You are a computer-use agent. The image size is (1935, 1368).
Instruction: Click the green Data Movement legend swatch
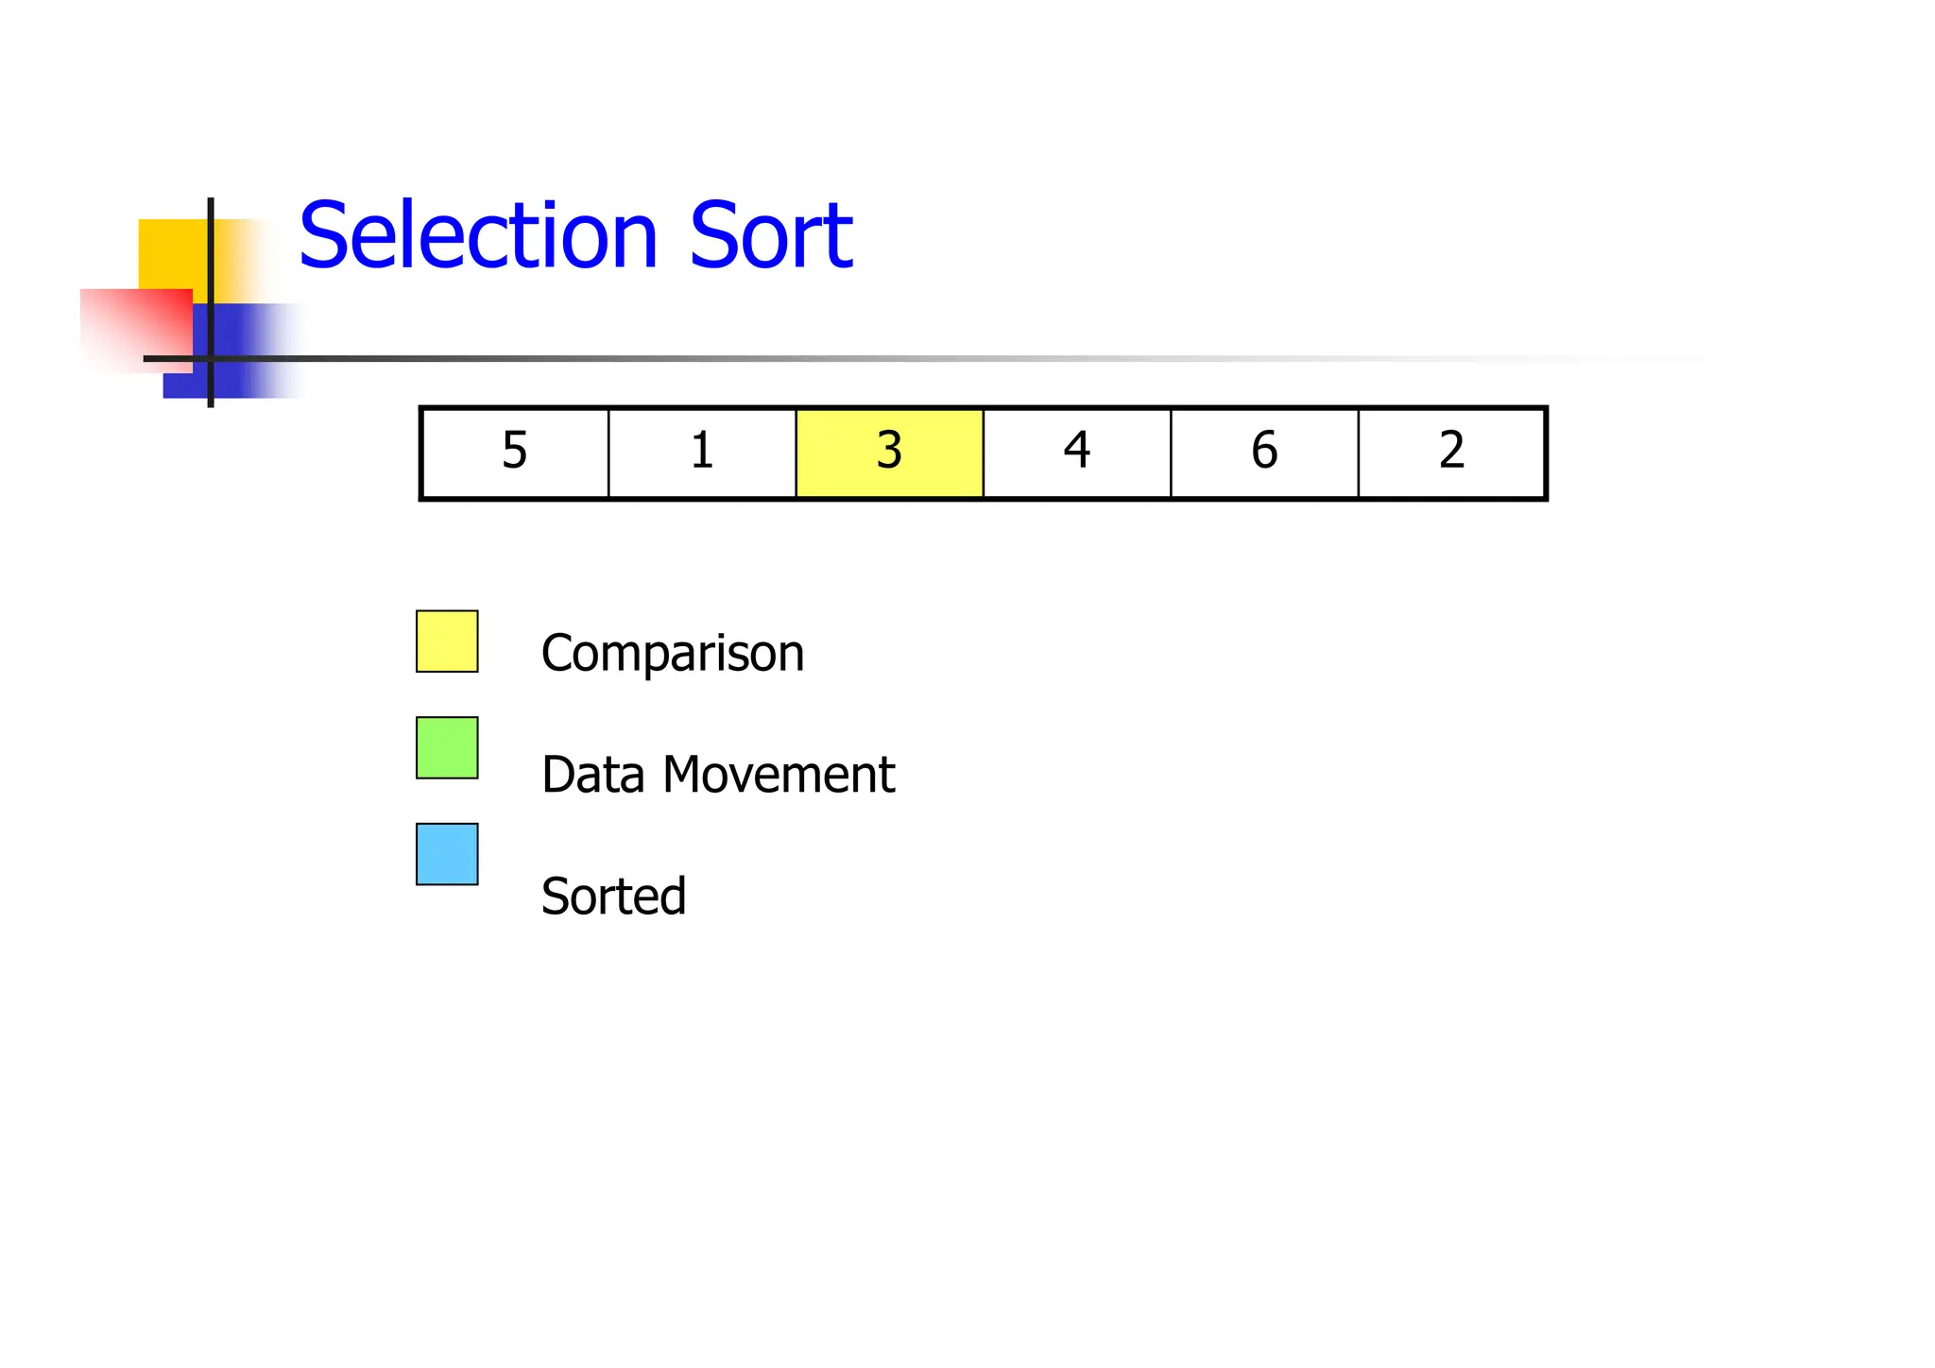(447, 748)
